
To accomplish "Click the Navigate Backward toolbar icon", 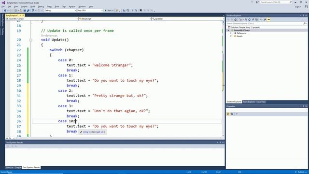I will (5, 11).
